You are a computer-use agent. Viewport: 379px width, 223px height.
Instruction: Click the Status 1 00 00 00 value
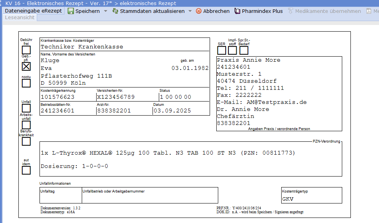[176, 97]
